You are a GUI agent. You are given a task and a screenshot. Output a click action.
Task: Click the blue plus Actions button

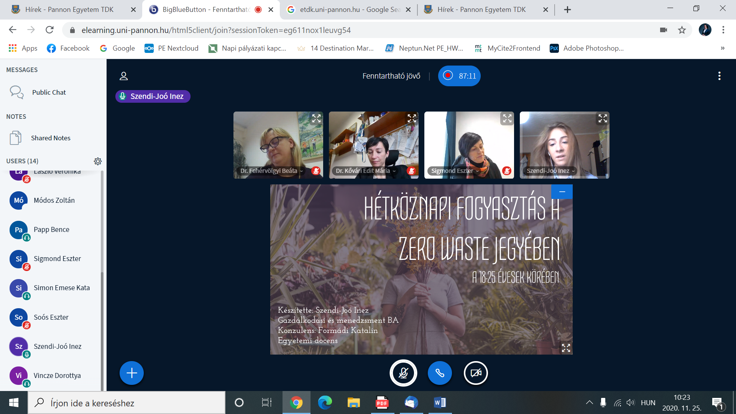point(131,373)
